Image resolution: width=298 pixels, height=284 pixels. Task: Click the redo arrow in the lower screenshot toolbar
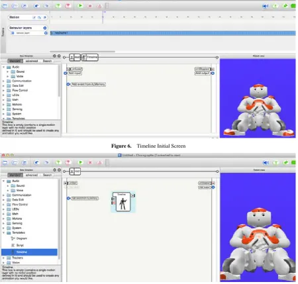coord(46,163)
